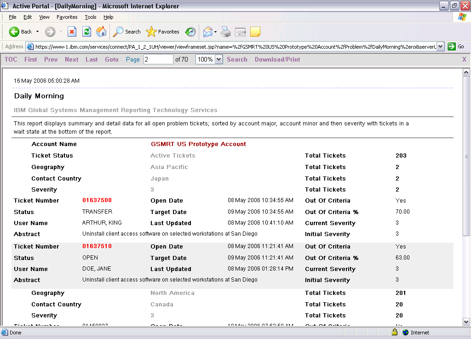Viewport: 471px width, 339px height.
Task: Click the 'Canada' contact country value
Action: coord(162,304)
